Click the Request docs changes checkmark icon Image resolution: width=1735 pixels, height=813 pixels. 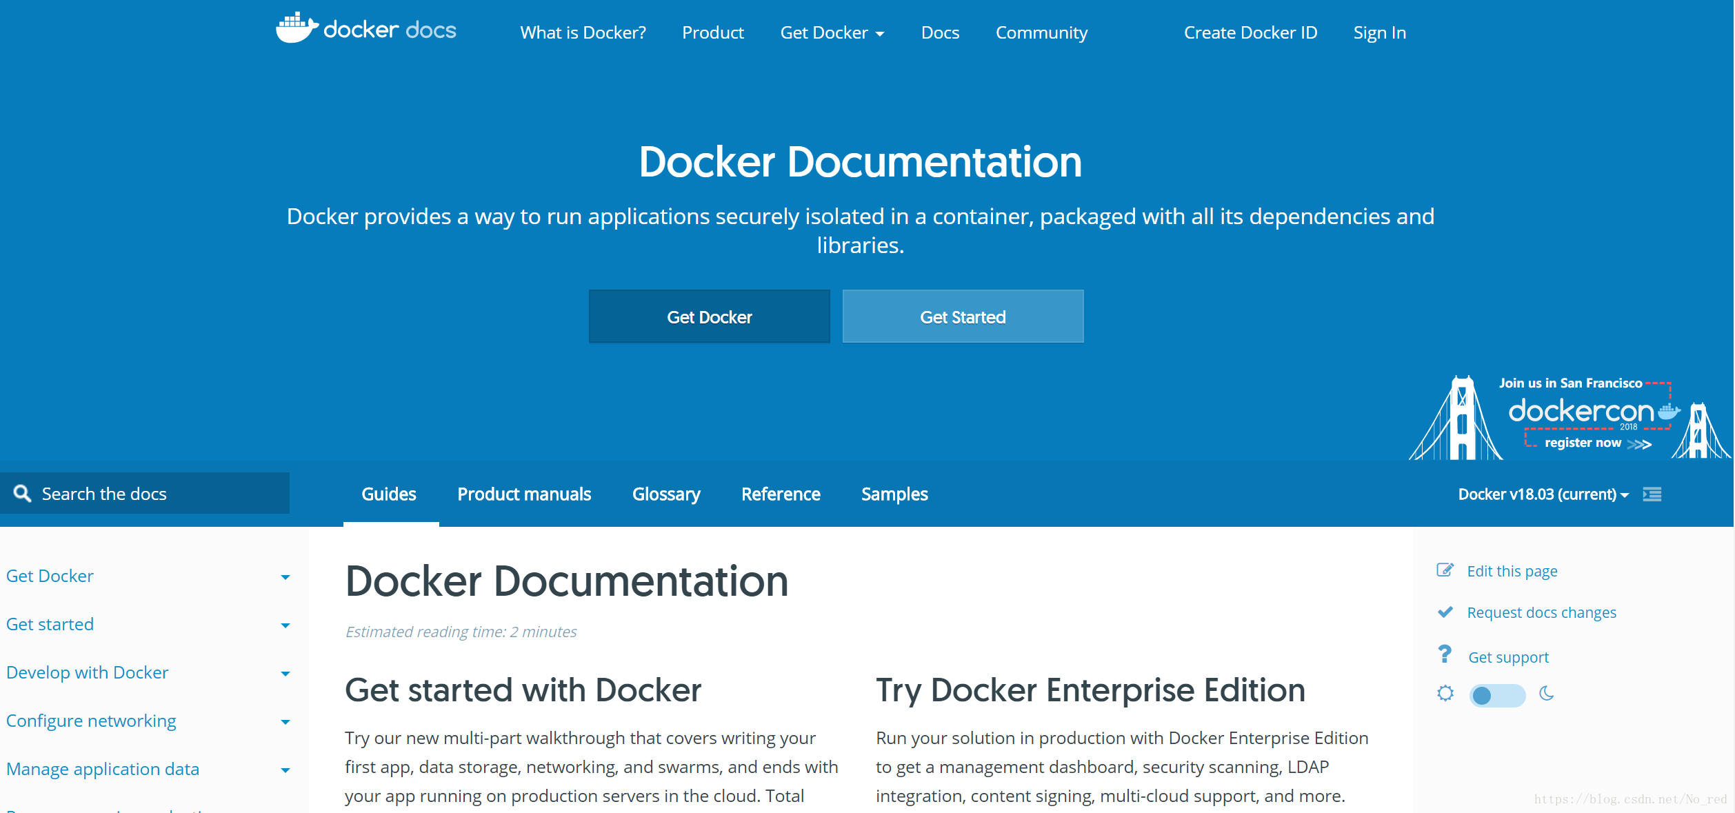(x=1445, y=612)
